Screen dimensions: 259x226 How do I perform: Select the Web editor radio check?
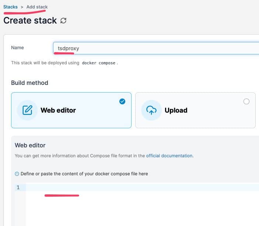(122, 101)
